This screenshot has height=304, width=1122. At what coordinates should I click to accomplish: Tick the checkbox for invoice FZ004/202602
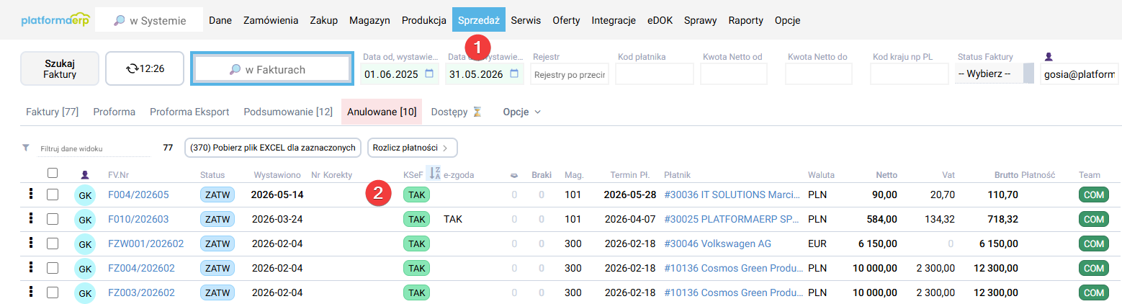coord(52,268)
